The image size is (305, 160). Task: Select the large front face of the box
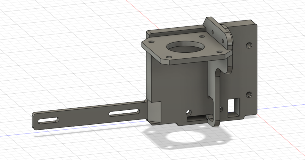[176, 86]
